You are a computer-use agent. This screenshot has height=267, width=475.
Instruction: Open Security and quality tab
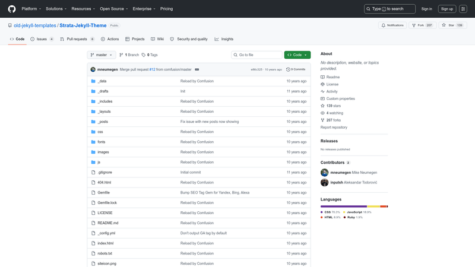189,39
